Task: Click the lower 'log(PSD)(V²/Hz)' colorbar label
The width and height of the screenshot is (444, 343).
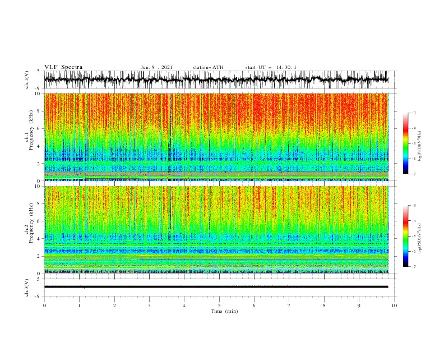Action: [419, 239]
